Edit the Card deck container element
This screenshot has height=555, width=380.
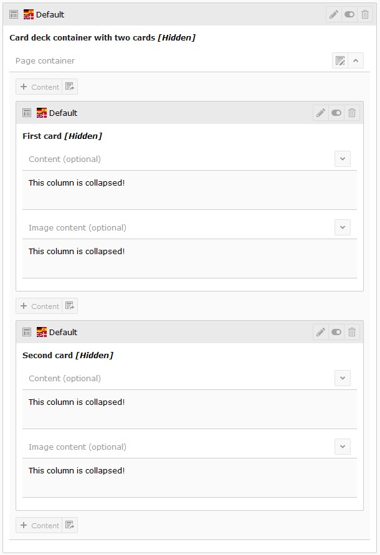pos(334,14)
